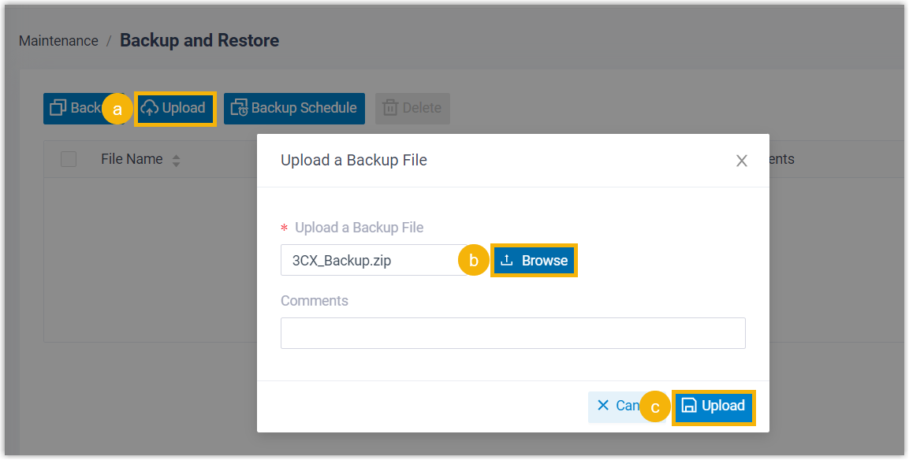Select the Backup and Restore breadcrumb
The width and height of the screenshot is (909, 460).
tap(199, 40)
